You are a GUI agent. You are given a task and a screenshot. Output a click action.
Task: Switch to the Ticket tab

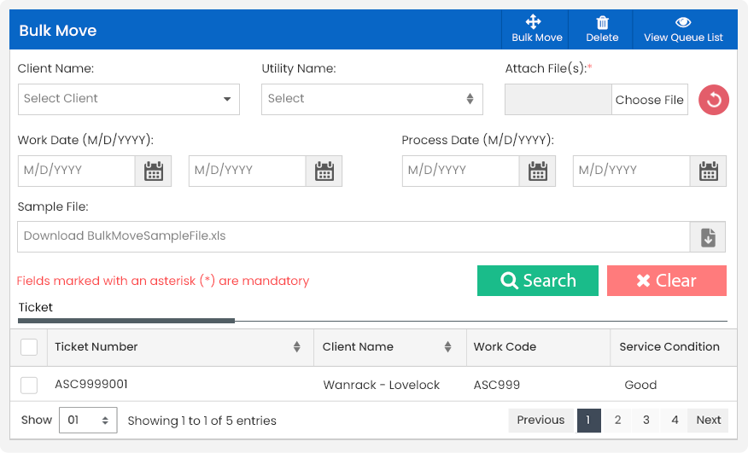click(x=35, y=307)
